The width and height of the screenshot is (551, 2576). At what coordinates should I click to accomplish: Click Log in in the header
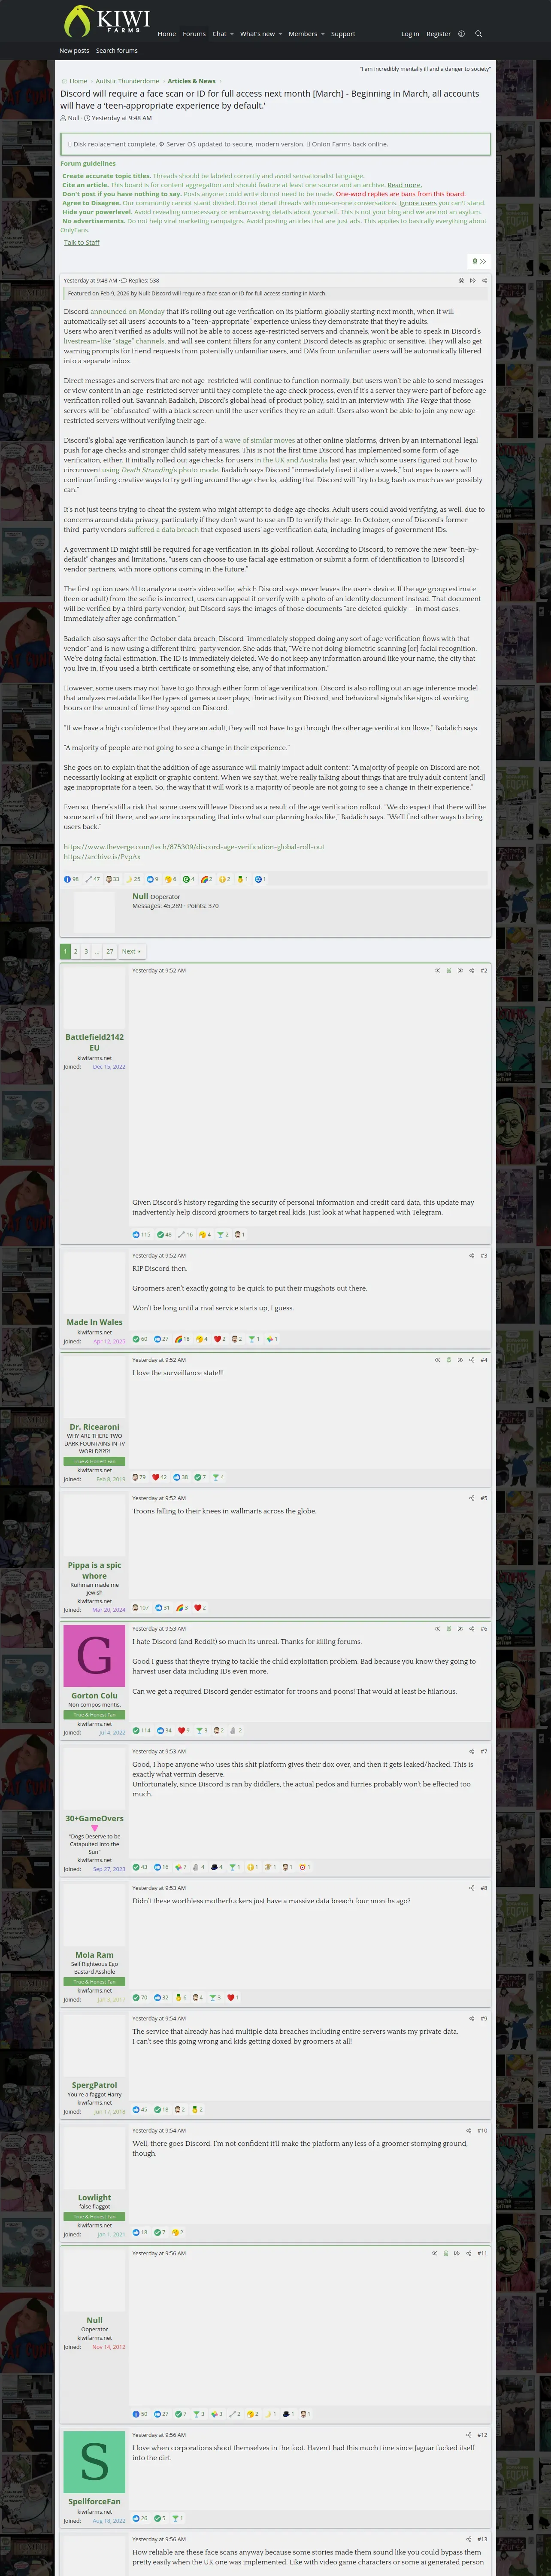(410, 34)
